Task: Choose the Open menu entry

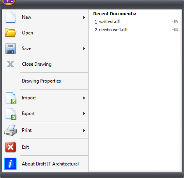Action: pyautogui.click(x=45, y=33)
